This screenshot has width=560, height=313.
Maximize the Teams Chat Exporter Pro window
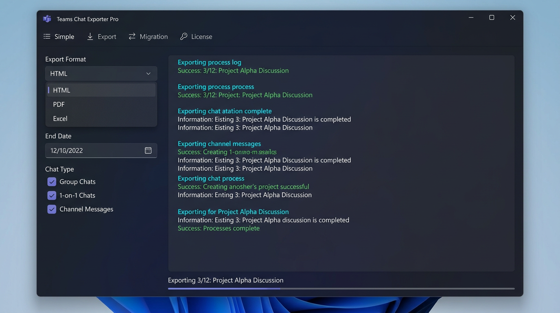click(492, 18)
